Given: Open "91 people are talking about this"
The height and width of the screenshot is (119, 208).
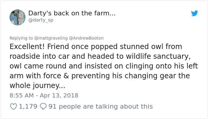Looking at the screenshot, I should click(100, 106).
